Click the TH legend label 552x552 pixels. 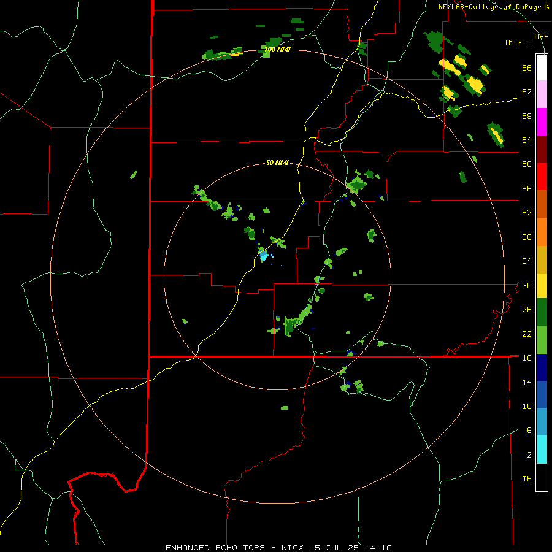tap(527, 479)
